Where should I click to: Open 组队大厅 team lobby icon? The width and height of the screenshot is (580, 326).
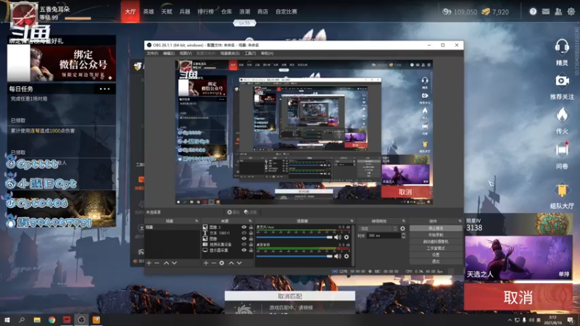pos(562,190)
